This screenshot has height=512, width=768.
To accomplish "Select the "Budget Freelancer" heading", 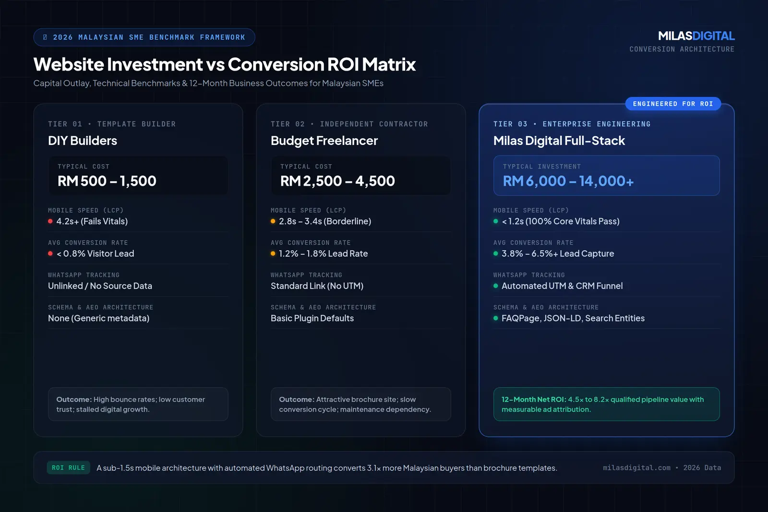I will (324, 141).
